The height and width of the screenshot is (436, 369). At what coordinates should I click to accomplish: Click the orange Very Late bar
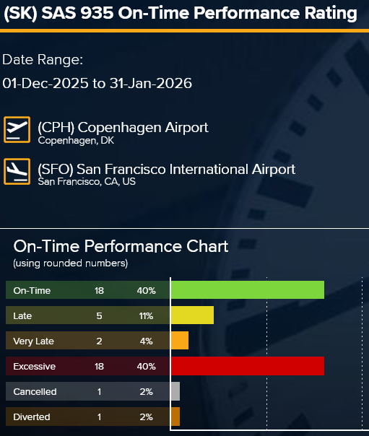tap(180, 340)
